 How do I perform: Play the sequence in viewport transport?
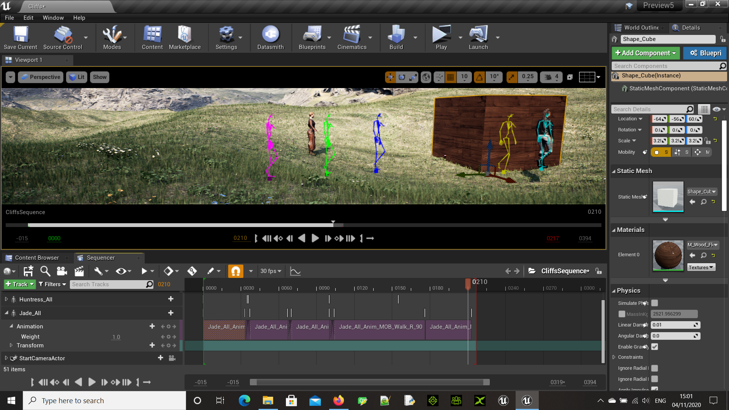(x=315, y=238)
